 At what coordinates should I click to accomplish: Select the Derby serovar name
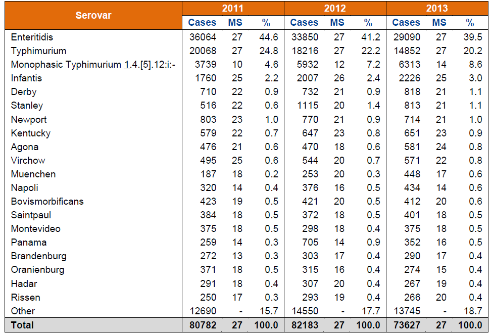[x=24, y=92]
